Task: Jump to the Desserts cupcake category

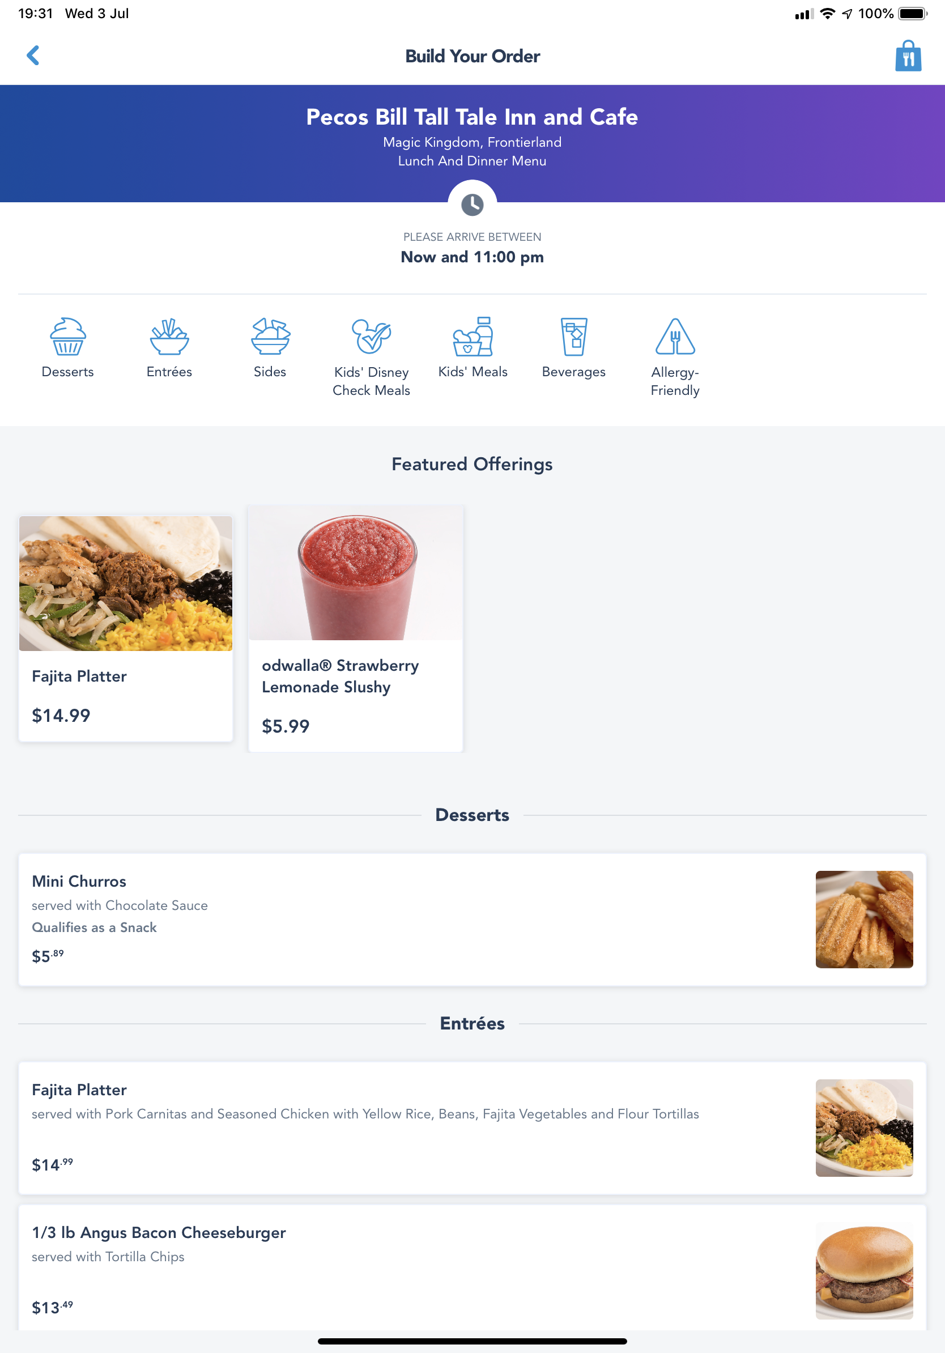Action: coord(68,348)
